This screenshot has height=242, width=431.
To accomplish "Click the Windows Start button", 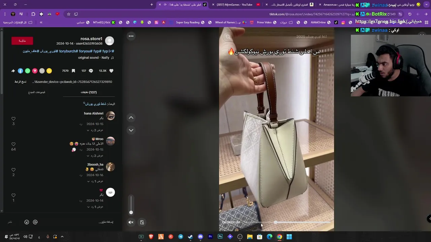I will click(x=289, y=237).
